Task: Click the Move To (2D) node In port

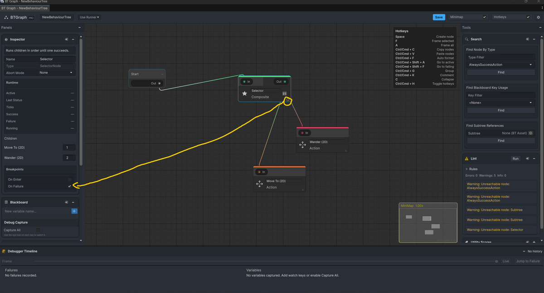Action: click(x=259, y=172)
